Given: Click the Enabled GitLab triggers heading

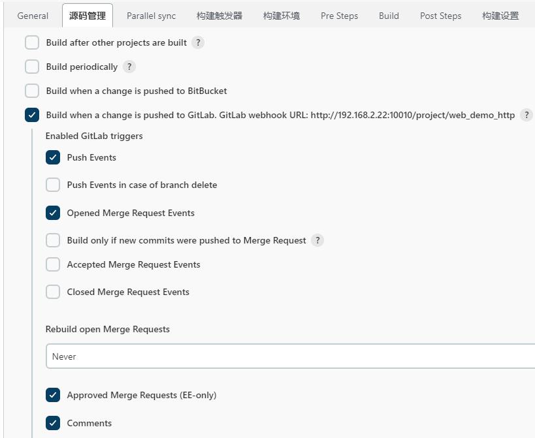Looking at the screenshot, I should point(94,136).
